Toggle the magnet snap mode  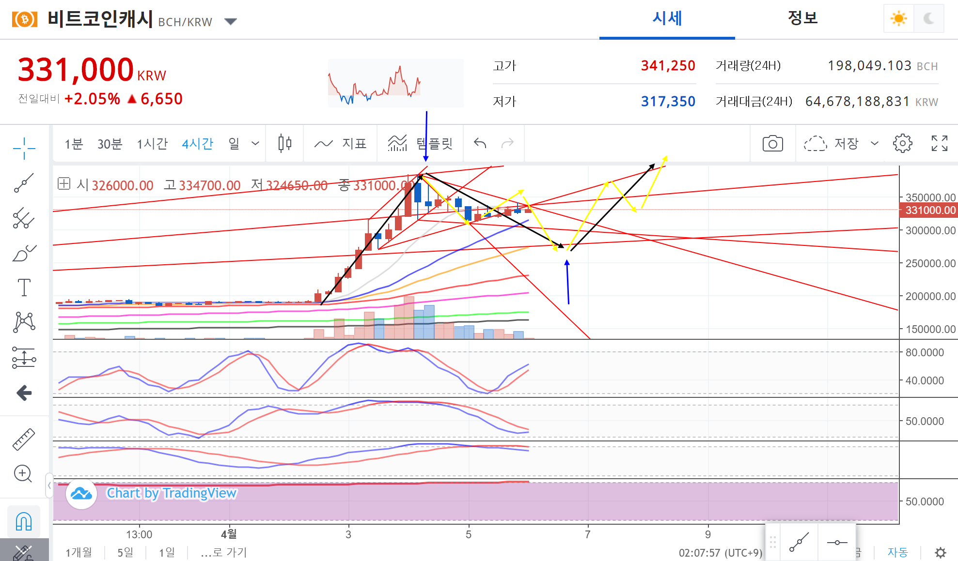(24, 521)
